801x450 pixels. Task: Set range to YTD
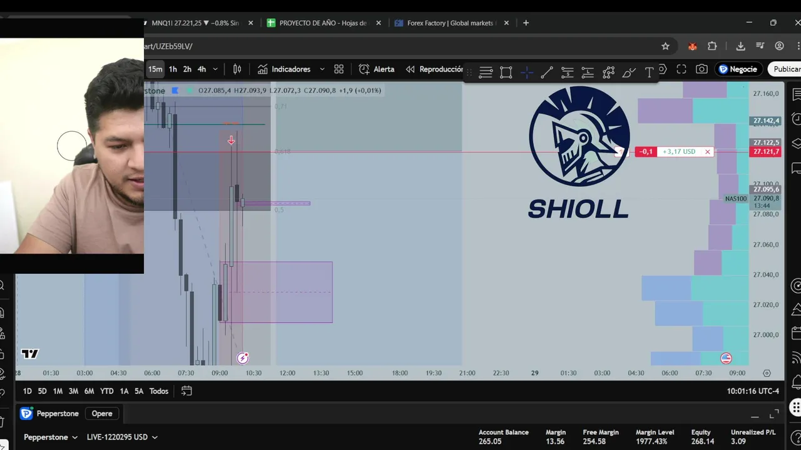pyautogui.click(x=107, y=391)
